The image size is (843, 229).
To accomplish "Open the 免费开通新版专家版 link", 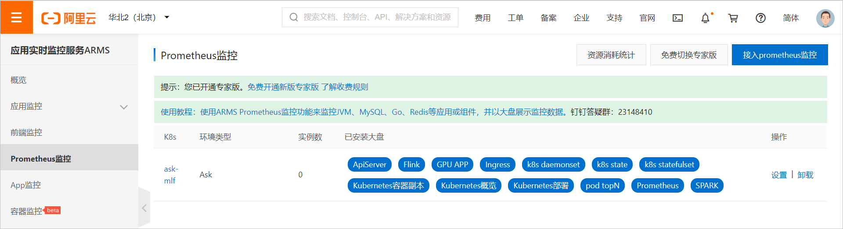I will [x=283, y=87].
